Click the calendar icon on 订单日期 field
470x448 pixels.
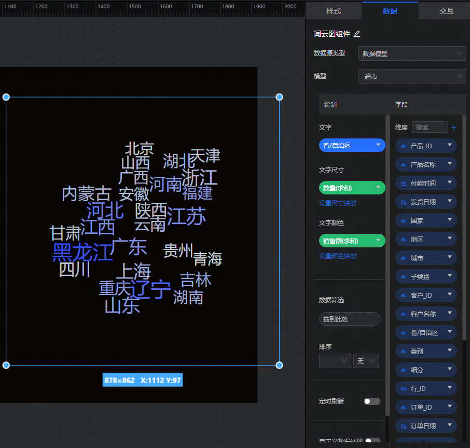(x=404, y=426)
